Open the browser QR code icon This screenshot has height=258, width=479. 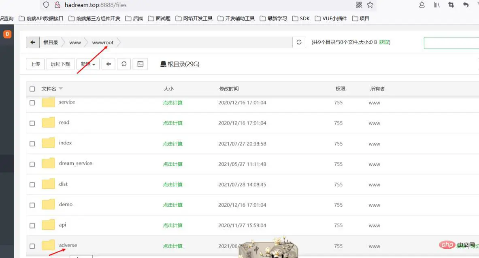(359, 4)
